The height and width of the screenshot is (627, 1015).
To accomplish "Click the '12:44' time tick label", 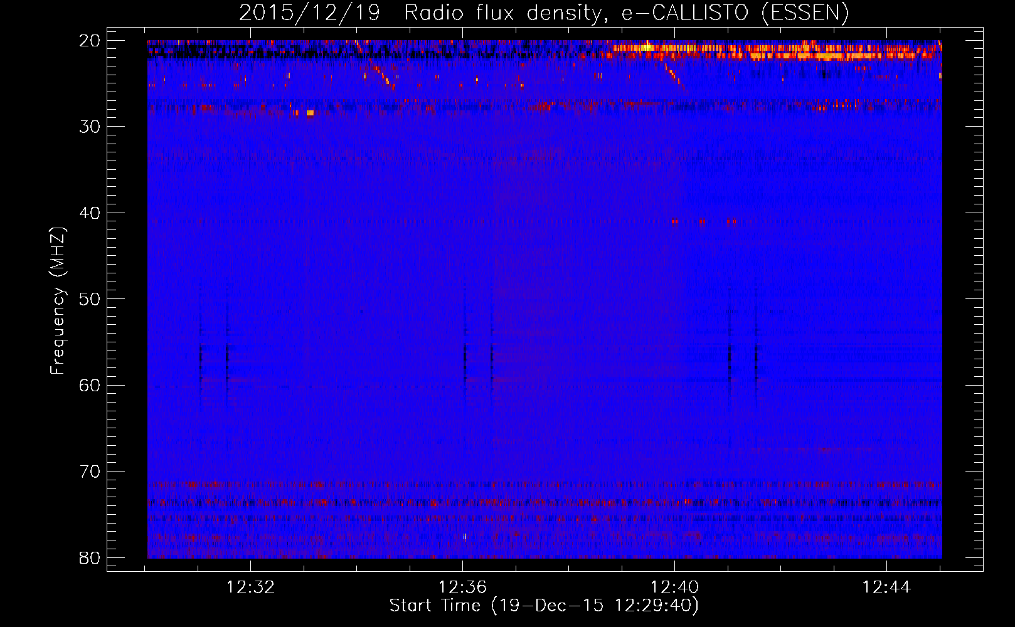I will 886,587.
